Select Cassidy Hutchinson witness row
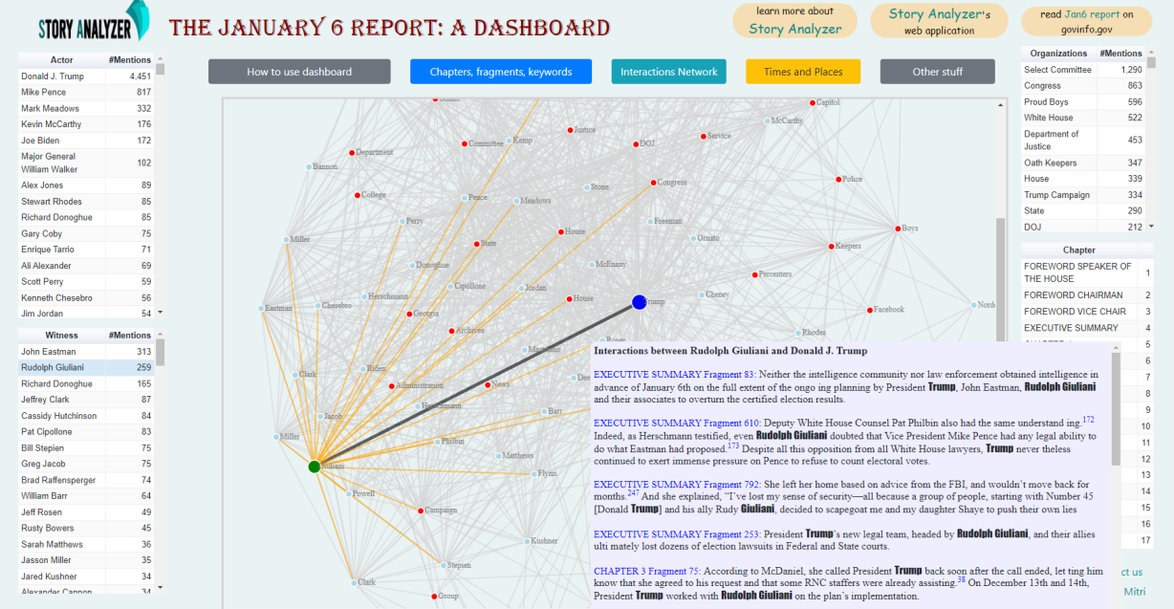1174x609 pixels. (x=86, y=416)
